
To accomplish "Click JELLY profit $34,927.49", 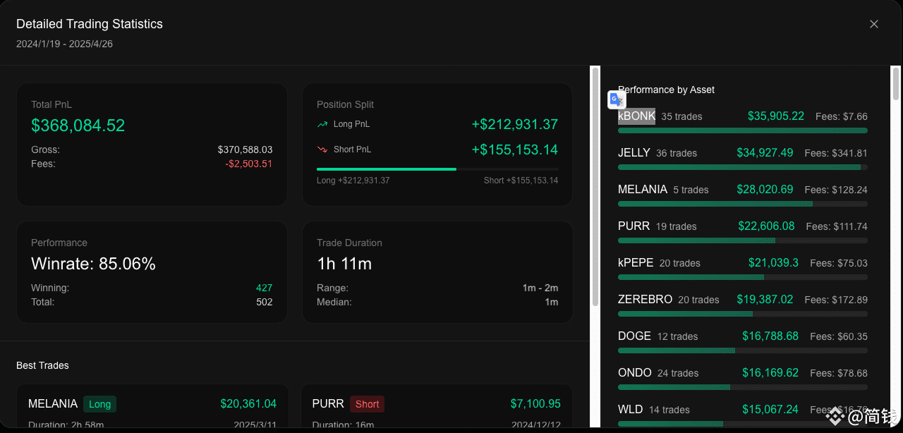I will click(x=765, y=153).
